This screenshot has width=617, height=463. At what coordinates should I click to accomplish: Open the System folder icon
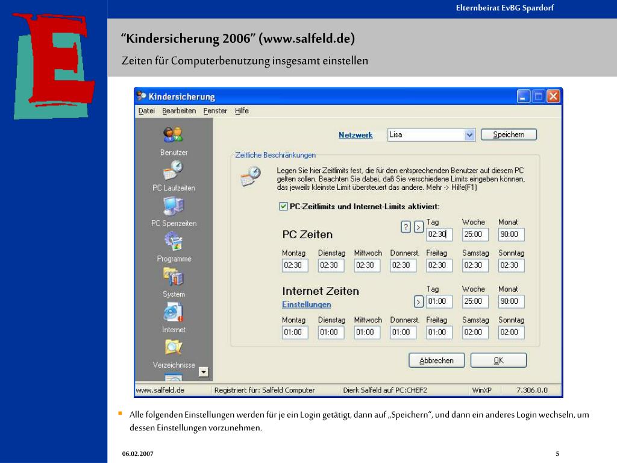[x=173, y=277]
